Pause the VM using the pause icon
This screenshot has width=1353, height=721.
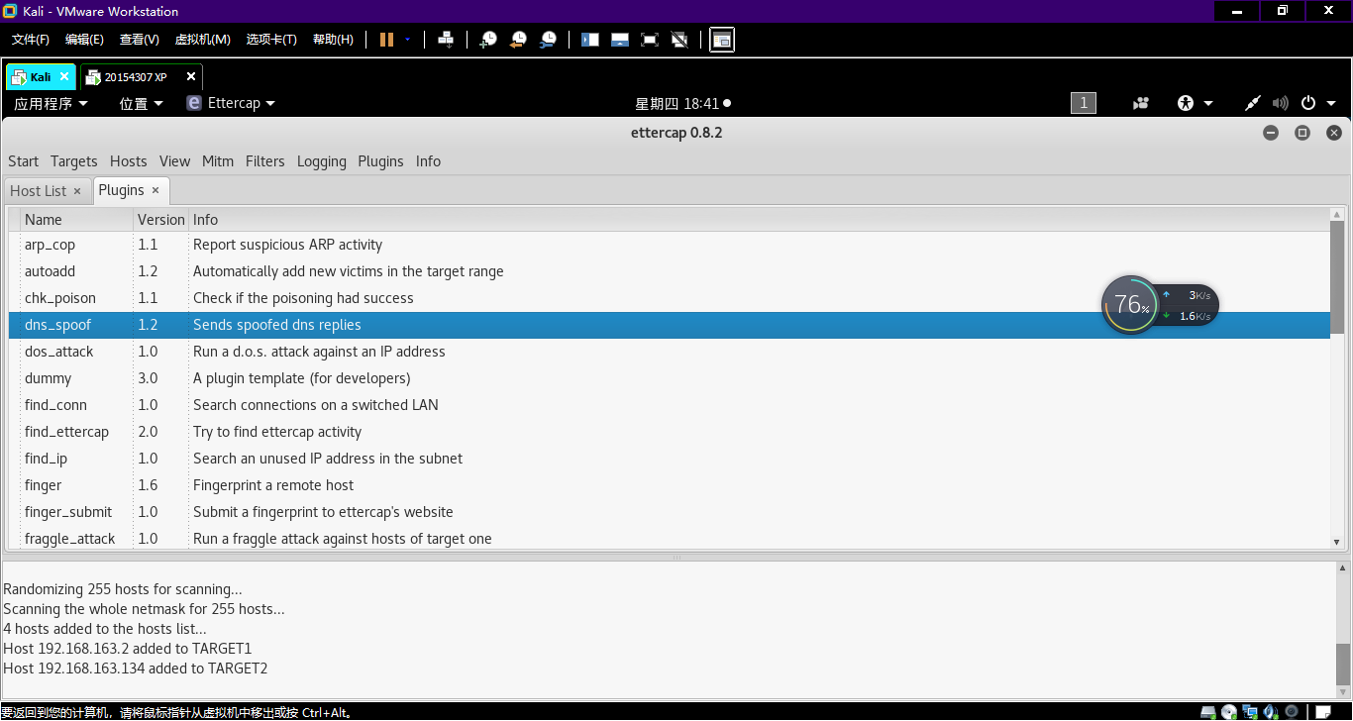pyautogui.click(x=386, y=40)
